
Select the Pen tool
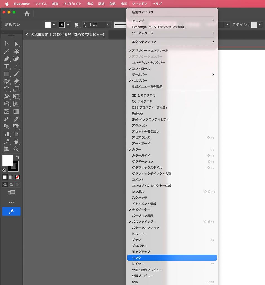[7, 59]
